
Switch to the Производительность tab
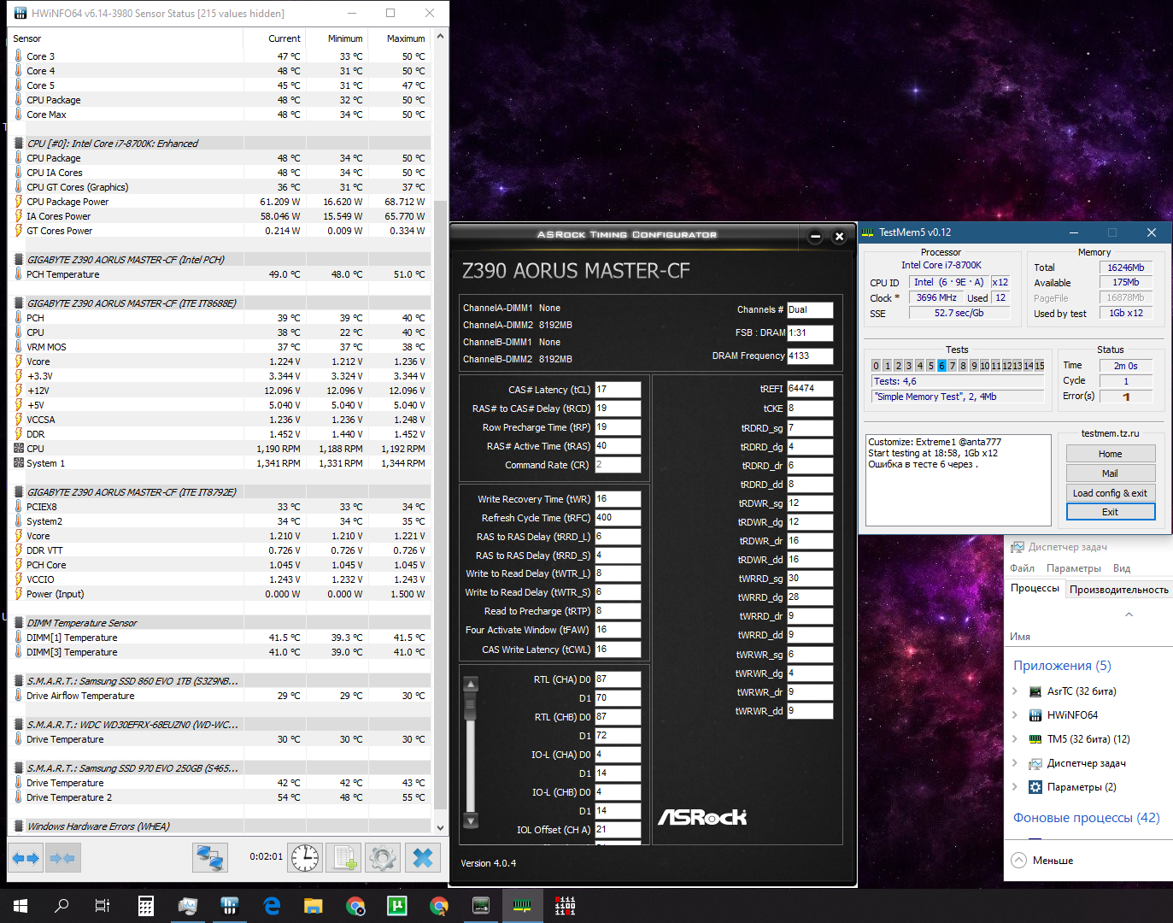pyautogui.click(x=1118, y=590)
